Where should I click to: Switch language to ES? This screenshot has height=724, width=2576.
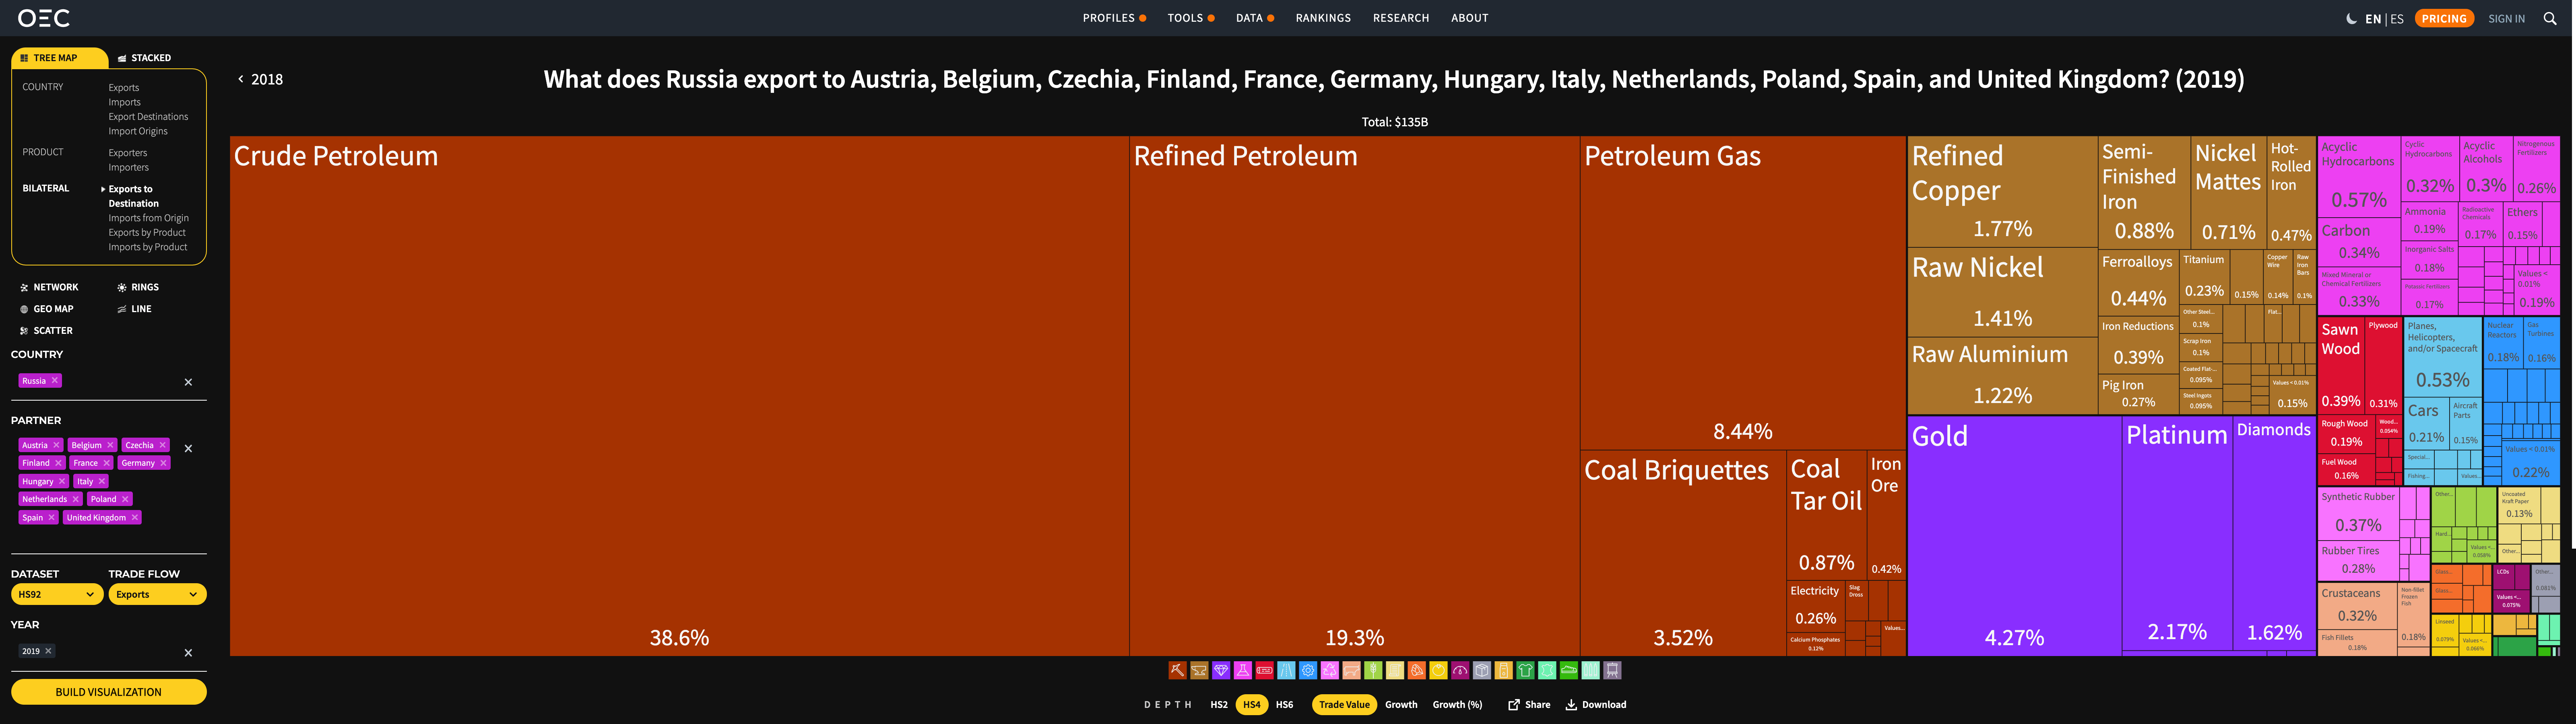[x=2397, y=19]
